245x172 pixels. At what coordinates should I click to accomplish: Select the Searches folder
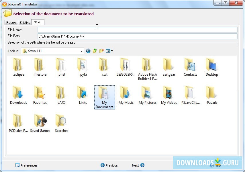pyautogui.click(x=61, y=123)
